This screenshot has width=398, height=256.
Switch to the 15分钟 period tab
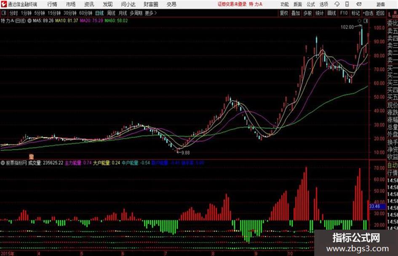[54, 13]
